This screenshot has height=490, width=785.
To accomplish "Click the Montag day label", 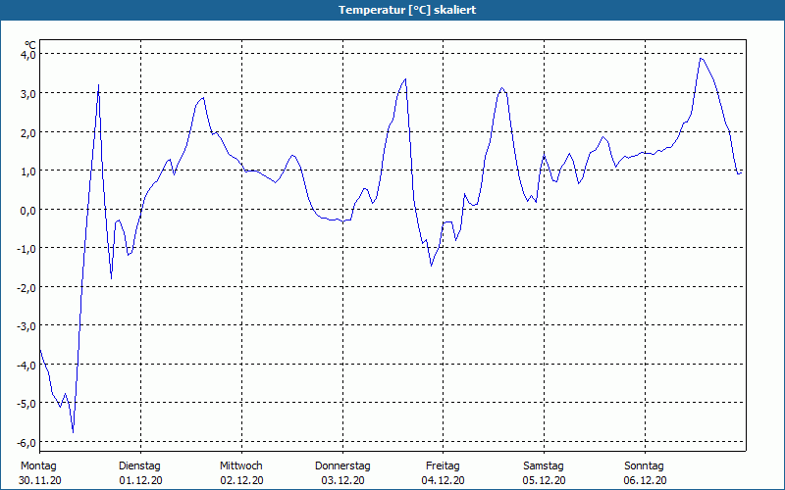I will click(38, 466).
